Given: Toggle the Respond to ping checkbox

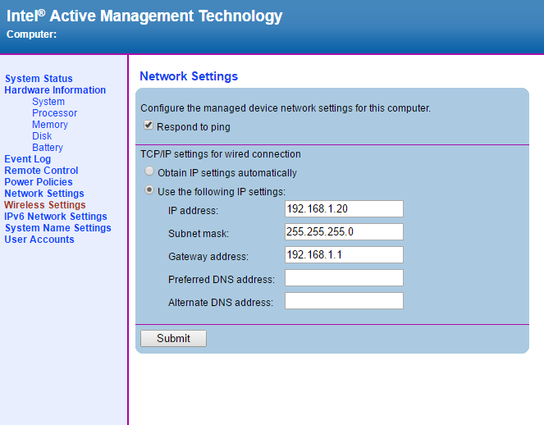Looking at the screenshot, I should [x=149, y=126].
